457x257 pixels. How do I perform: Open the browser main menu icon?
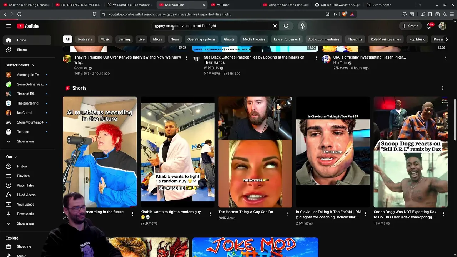452,14
